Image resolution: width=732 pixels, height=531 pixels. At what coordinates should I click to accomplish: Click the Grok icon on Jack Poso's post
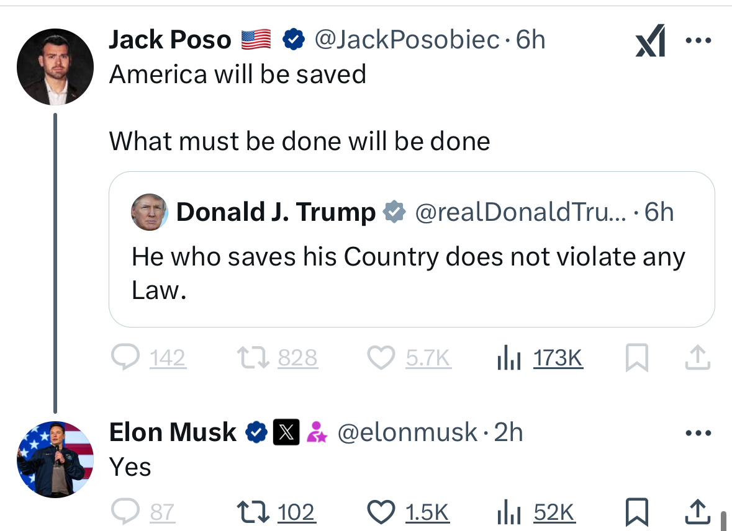tap(650, 41)
